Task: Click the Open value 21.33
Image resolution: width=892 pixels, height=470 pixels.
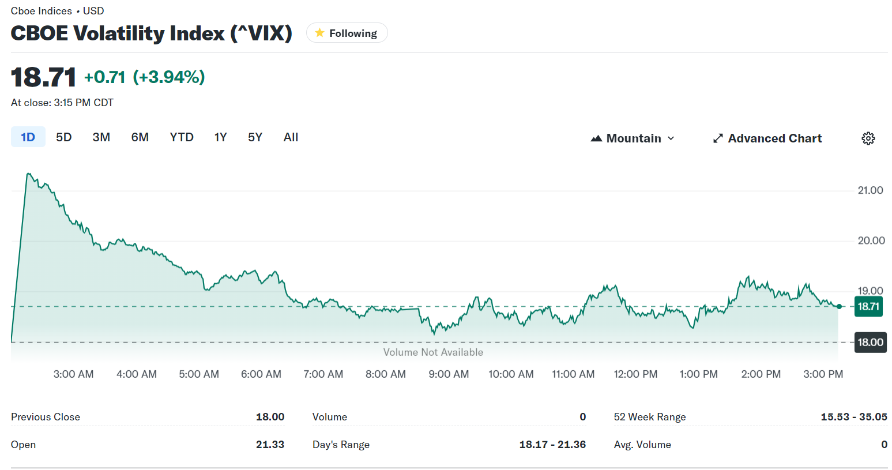Action: (x=270, y=445)
